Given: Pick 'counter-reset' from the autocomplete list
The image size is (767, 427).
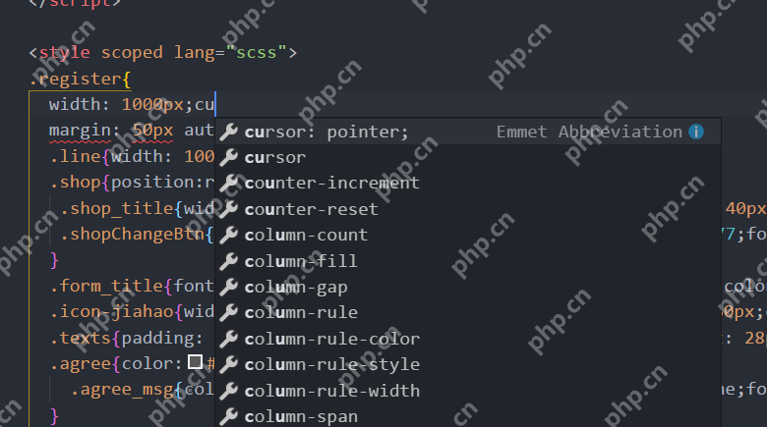Looking at the screenshot, I should (468, 209).
